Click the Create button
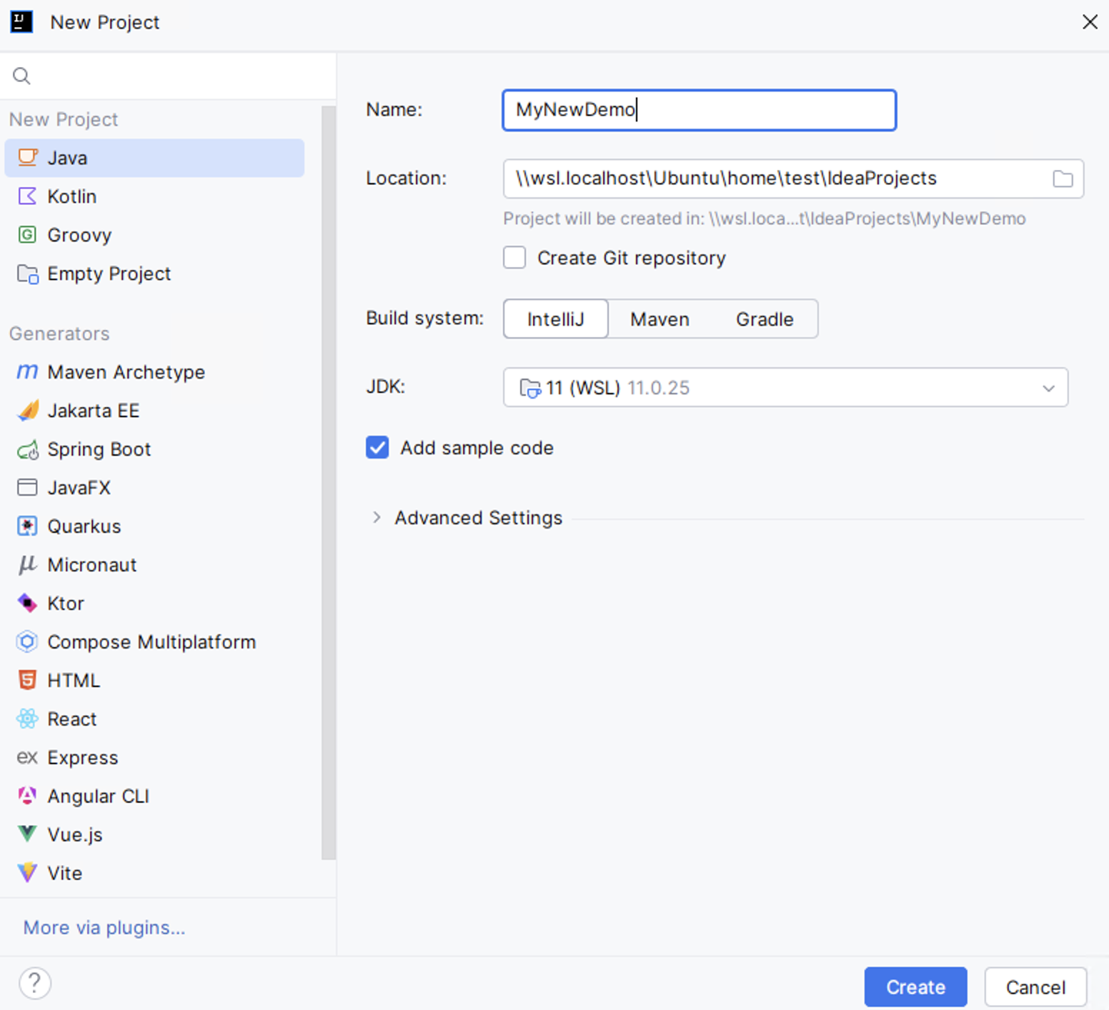Viewport: 1109px width, 1010px height. click(915, 986)
